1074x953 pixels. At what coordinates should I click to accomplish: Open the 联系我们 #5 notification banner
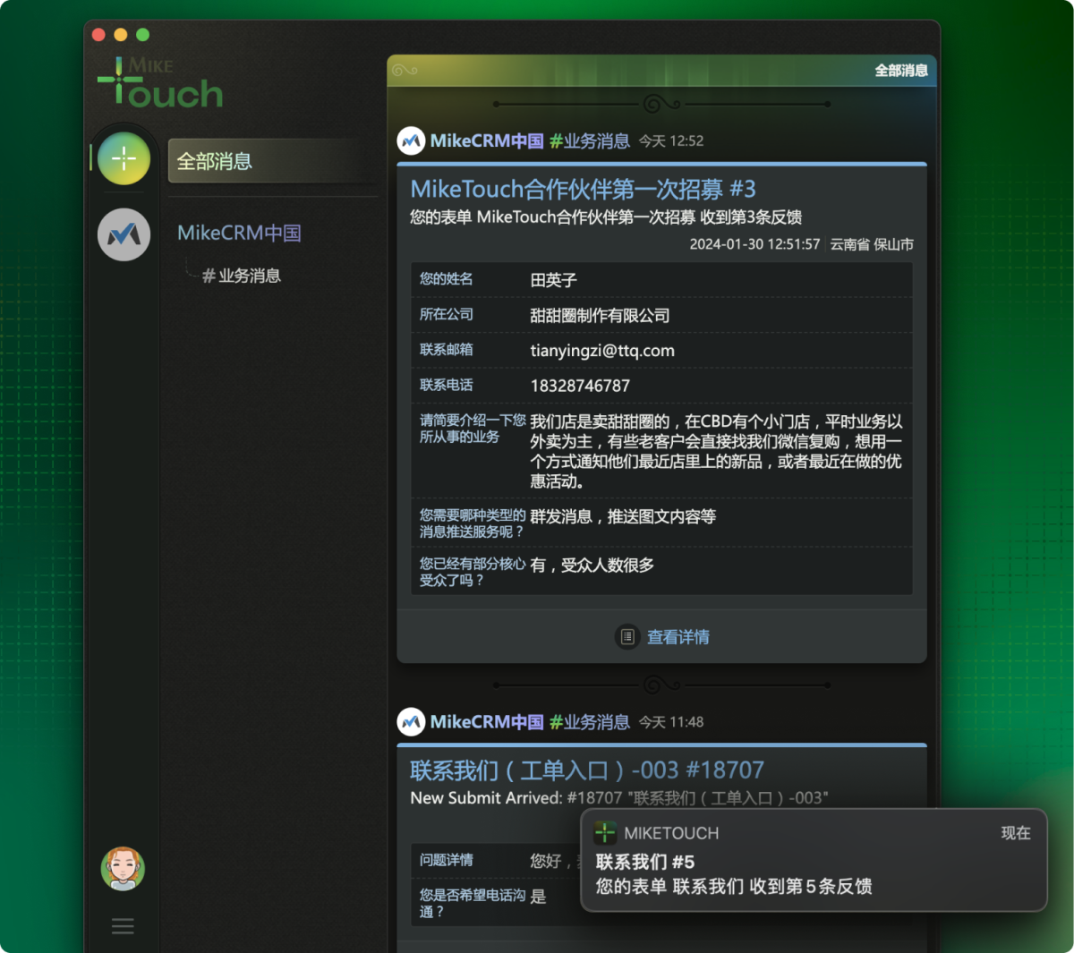point(814,860)
